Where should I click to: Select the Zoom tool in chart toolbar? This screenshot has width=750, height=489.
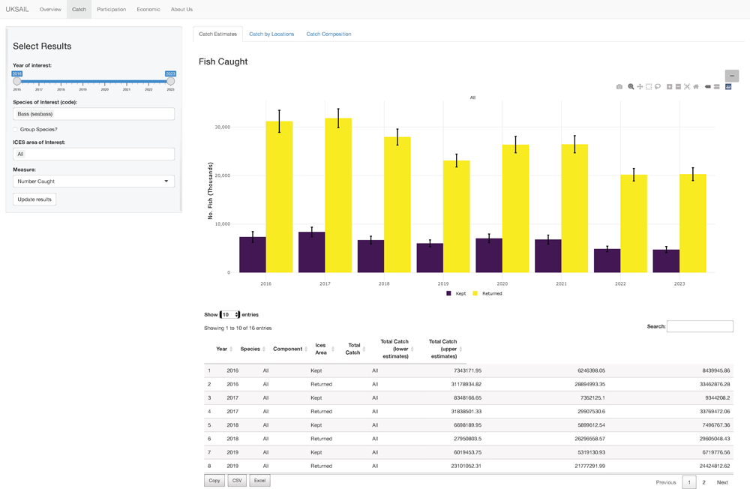[631, 87]
